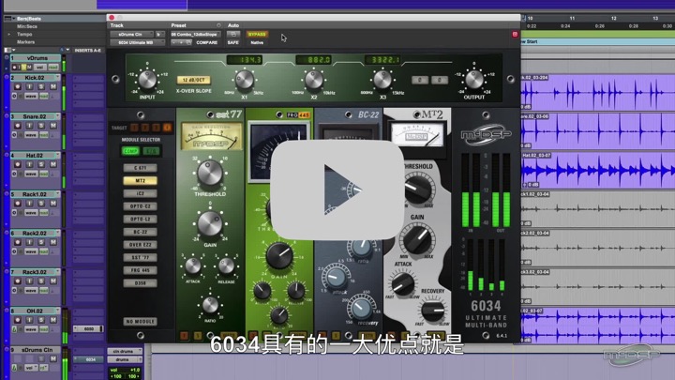The width and height of the screenshot is (675, 380).
Task: Open Kick.02 wave track view selector
Action: click(x=31, y=96)
